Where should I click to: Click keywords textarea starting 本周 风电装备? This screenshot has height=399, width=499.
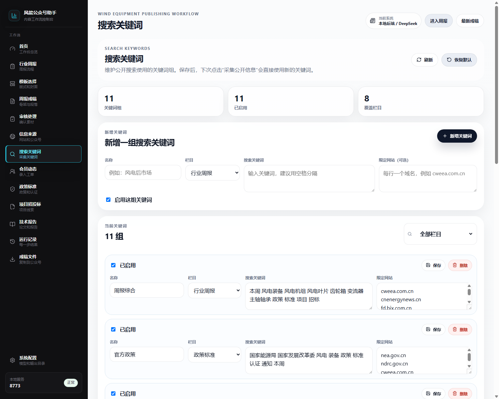pos(309,296)
